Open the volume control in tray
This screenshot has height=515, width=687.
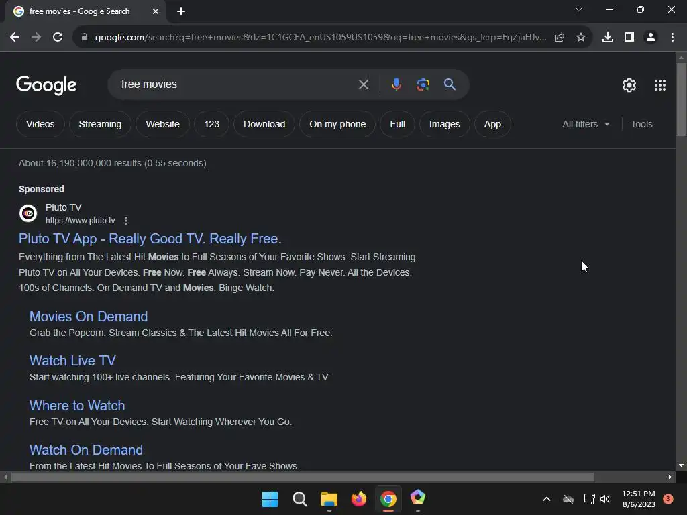tap(605, 499)
